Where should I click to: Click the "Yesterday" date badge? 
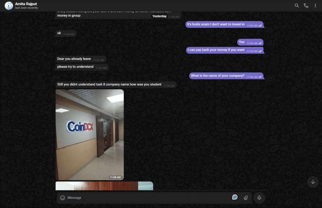[159, 16]
